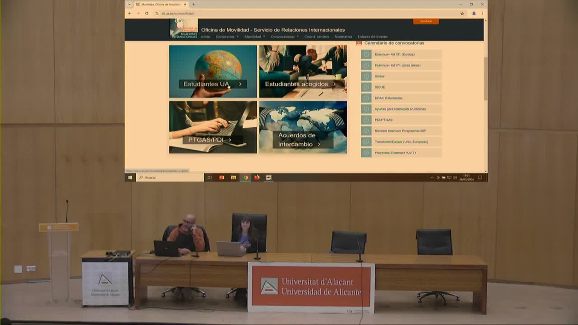The width and height of the screenshot is (578, 325).
Task: Go to Enlaces de interés menu
Action: tap(373, 37)
